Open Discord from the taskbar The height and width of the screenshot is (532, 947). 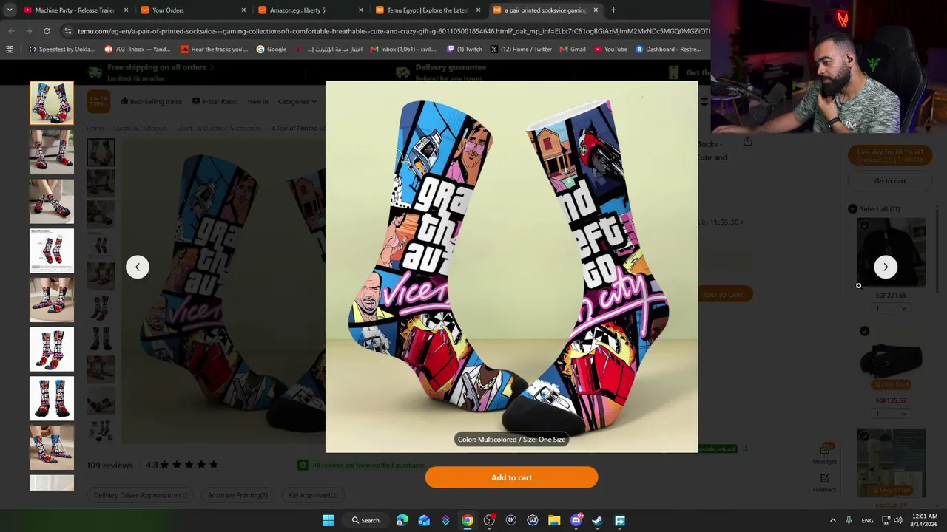(x=576, y=520)
